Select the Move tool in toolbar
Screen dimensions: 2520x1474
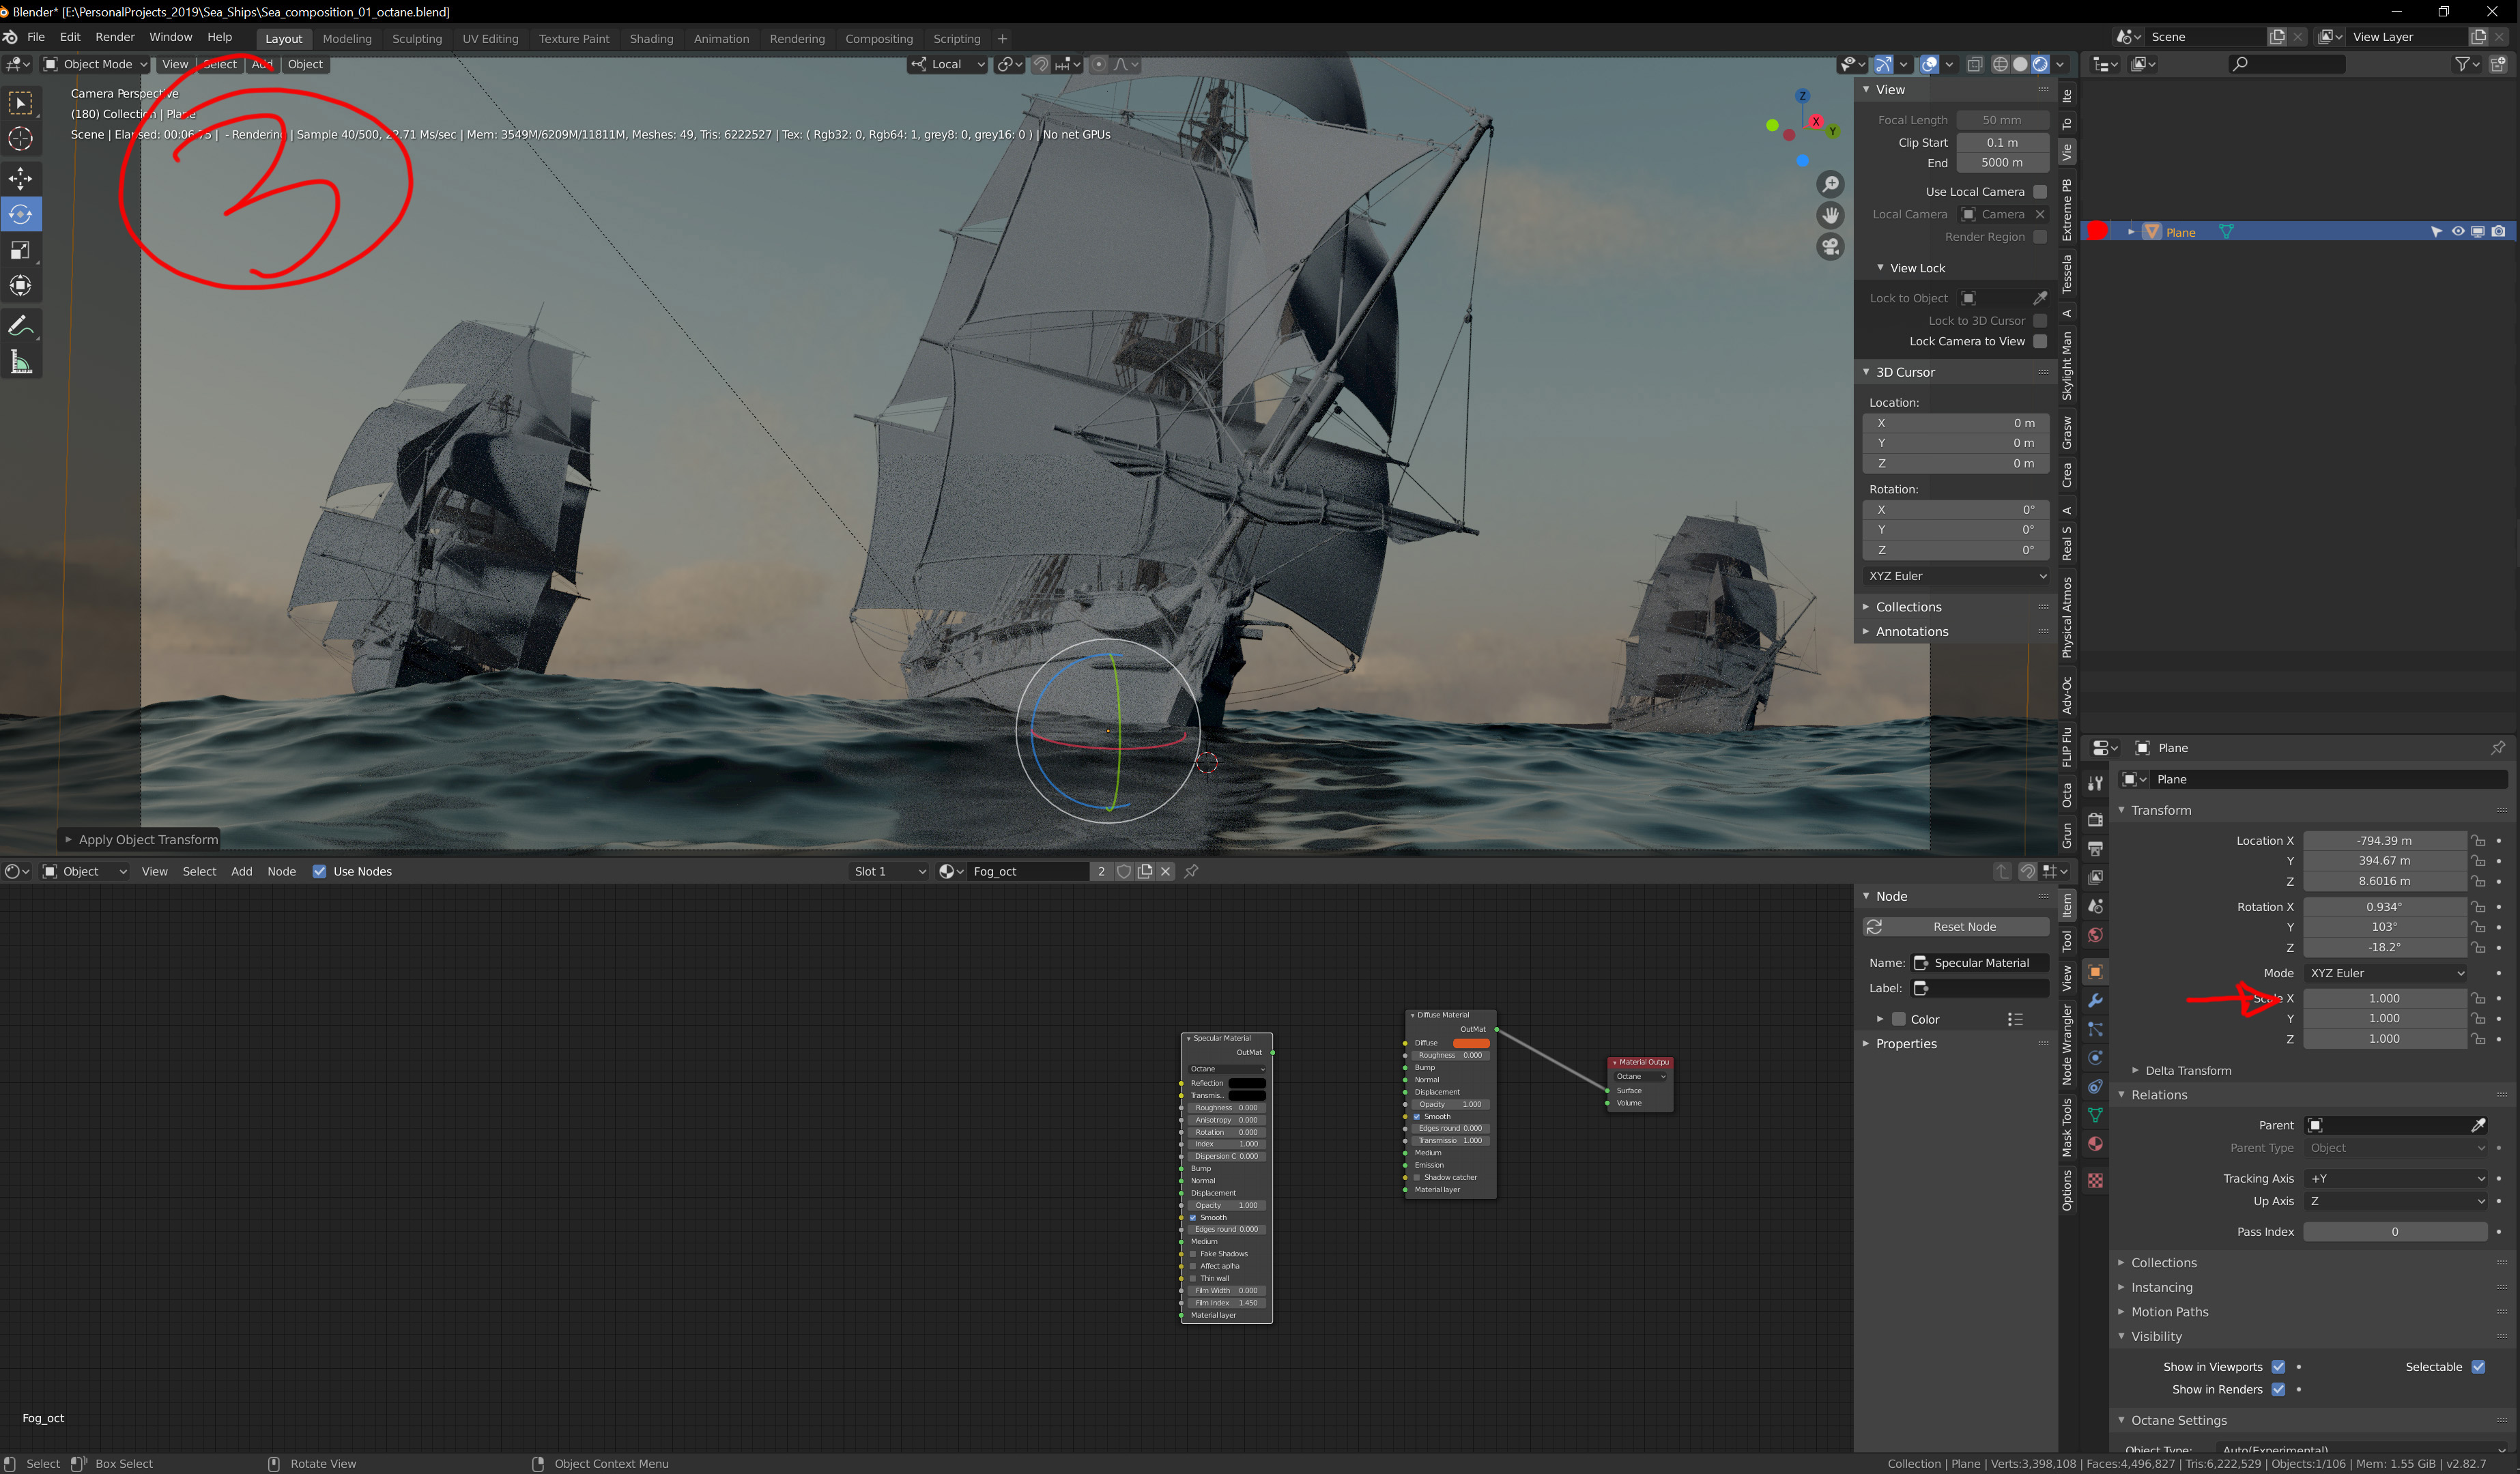pyautogui.click(x=21, y=179)
